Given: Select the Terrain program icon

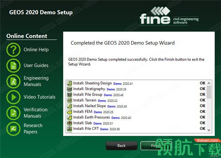Looking at the screenshot, I should tap(70, 100).
